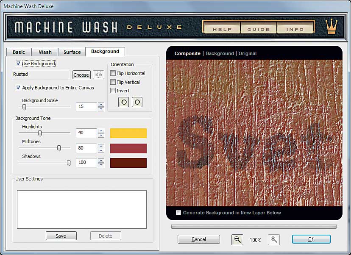Click the Highlights value field showing 40
This screenshot has height=255, width=351.
(x=86, y=133)
